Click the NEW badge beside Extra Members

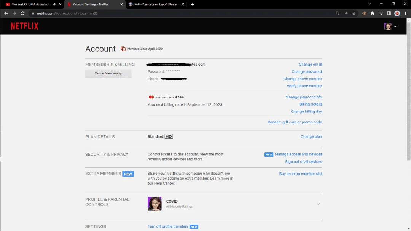(x=128, y=174)
